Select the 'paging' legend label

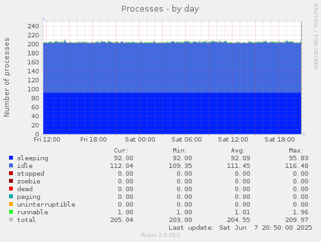[28, 197]
